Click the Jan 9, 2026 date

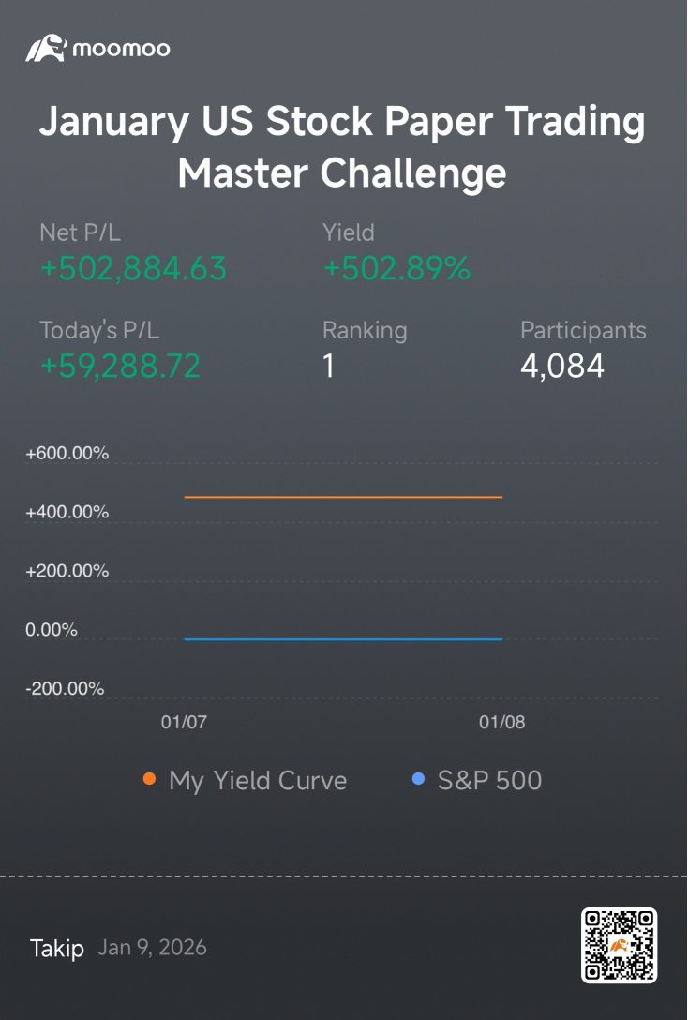pos(152,947)
